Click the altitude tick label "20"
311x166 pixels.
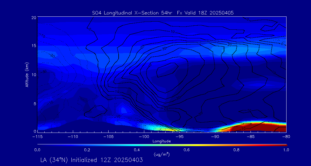(34, 18)
